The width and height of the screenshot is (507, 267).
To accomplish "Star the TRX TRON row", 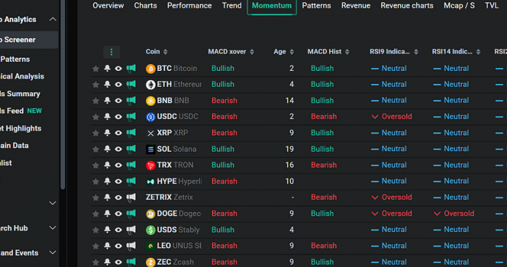I will [x=95, y=165].
